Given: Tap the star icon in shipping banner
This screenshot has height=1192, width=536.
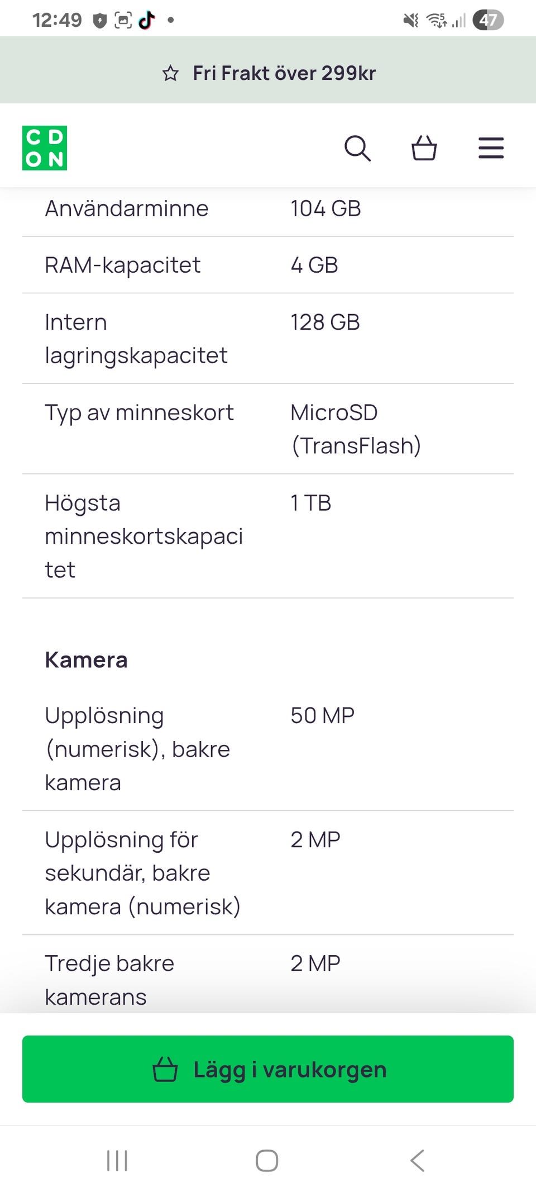Looking at the screenshot, I should coord(170,73).
